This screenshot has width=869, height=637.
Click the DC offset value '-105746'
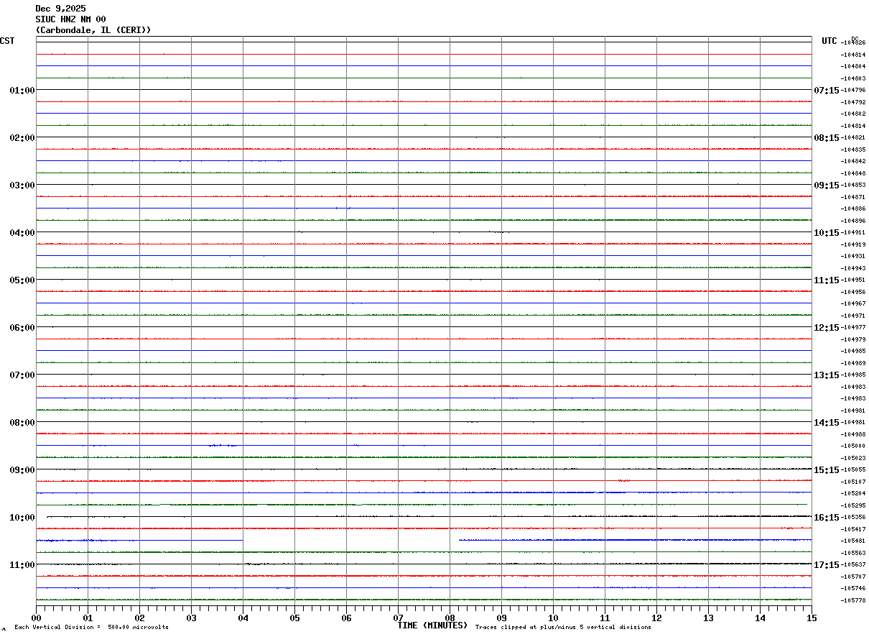[x=852, y=589]
